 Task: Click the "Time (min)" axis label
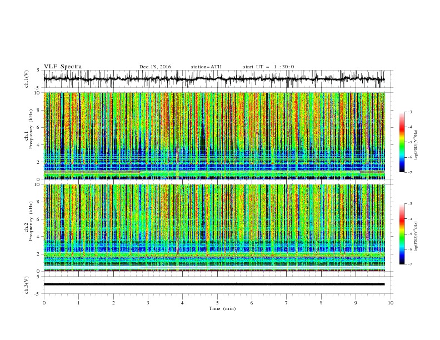click(x=222, y=308)
